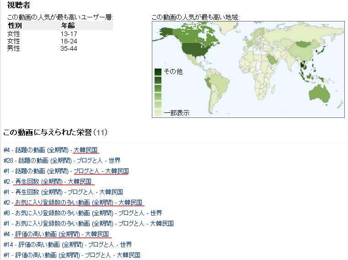Click the その他 legend label
The height and width of the screenshot is (260, 348).
click(x=173, y=71)
